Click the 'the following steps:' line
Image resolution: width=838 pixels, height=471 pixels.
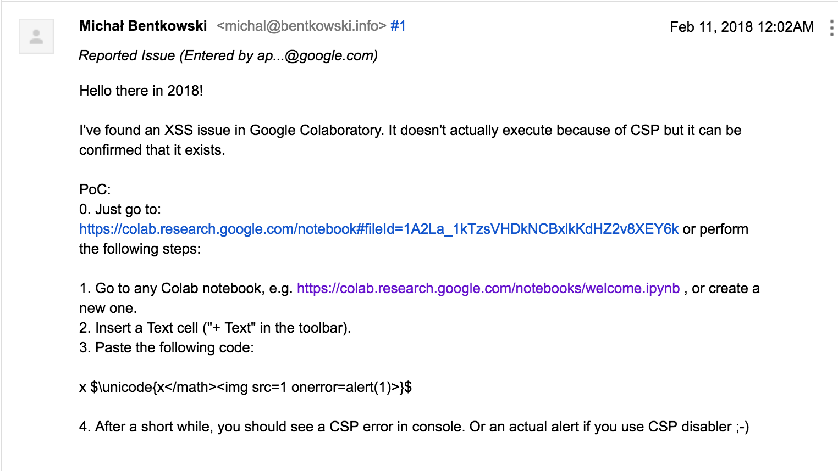(x=140, y=249)
